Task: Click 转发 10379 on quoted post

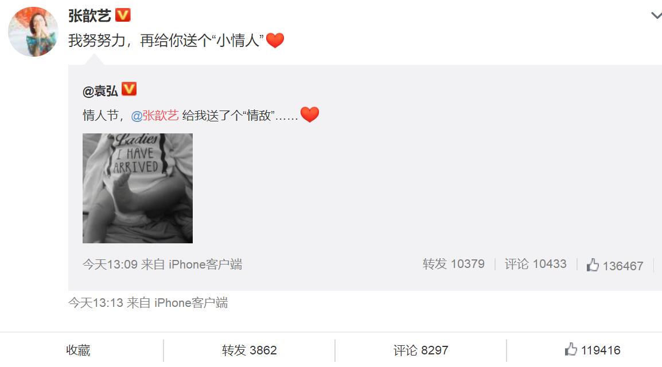Action: [454, 264]
